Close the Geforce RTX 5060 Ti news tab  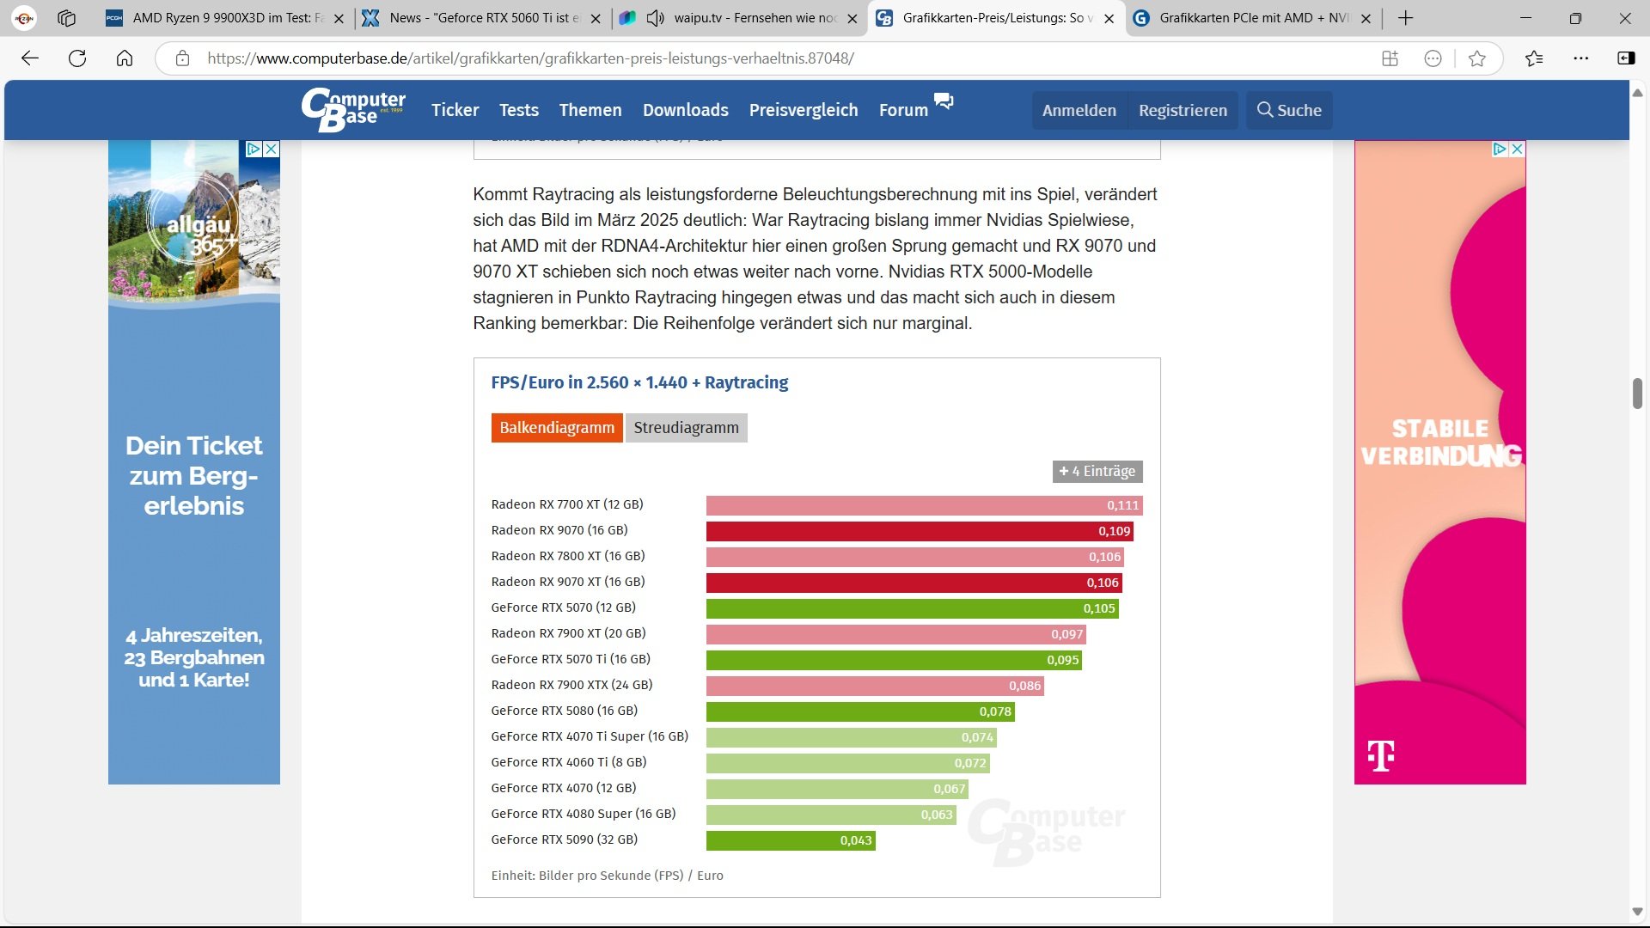tap(595, 18)
